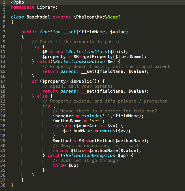Click the 'try' keyword on line 10
Image resolution: width=185 pixels, height=191 pixels.
[36, 47]
